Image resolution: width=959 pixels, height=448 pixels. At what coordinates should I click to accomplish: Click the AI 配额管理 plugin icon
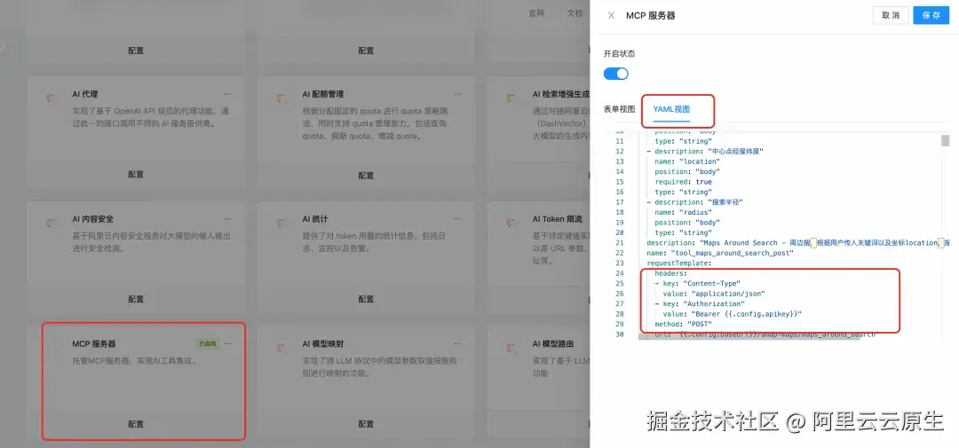click(282, 98)
